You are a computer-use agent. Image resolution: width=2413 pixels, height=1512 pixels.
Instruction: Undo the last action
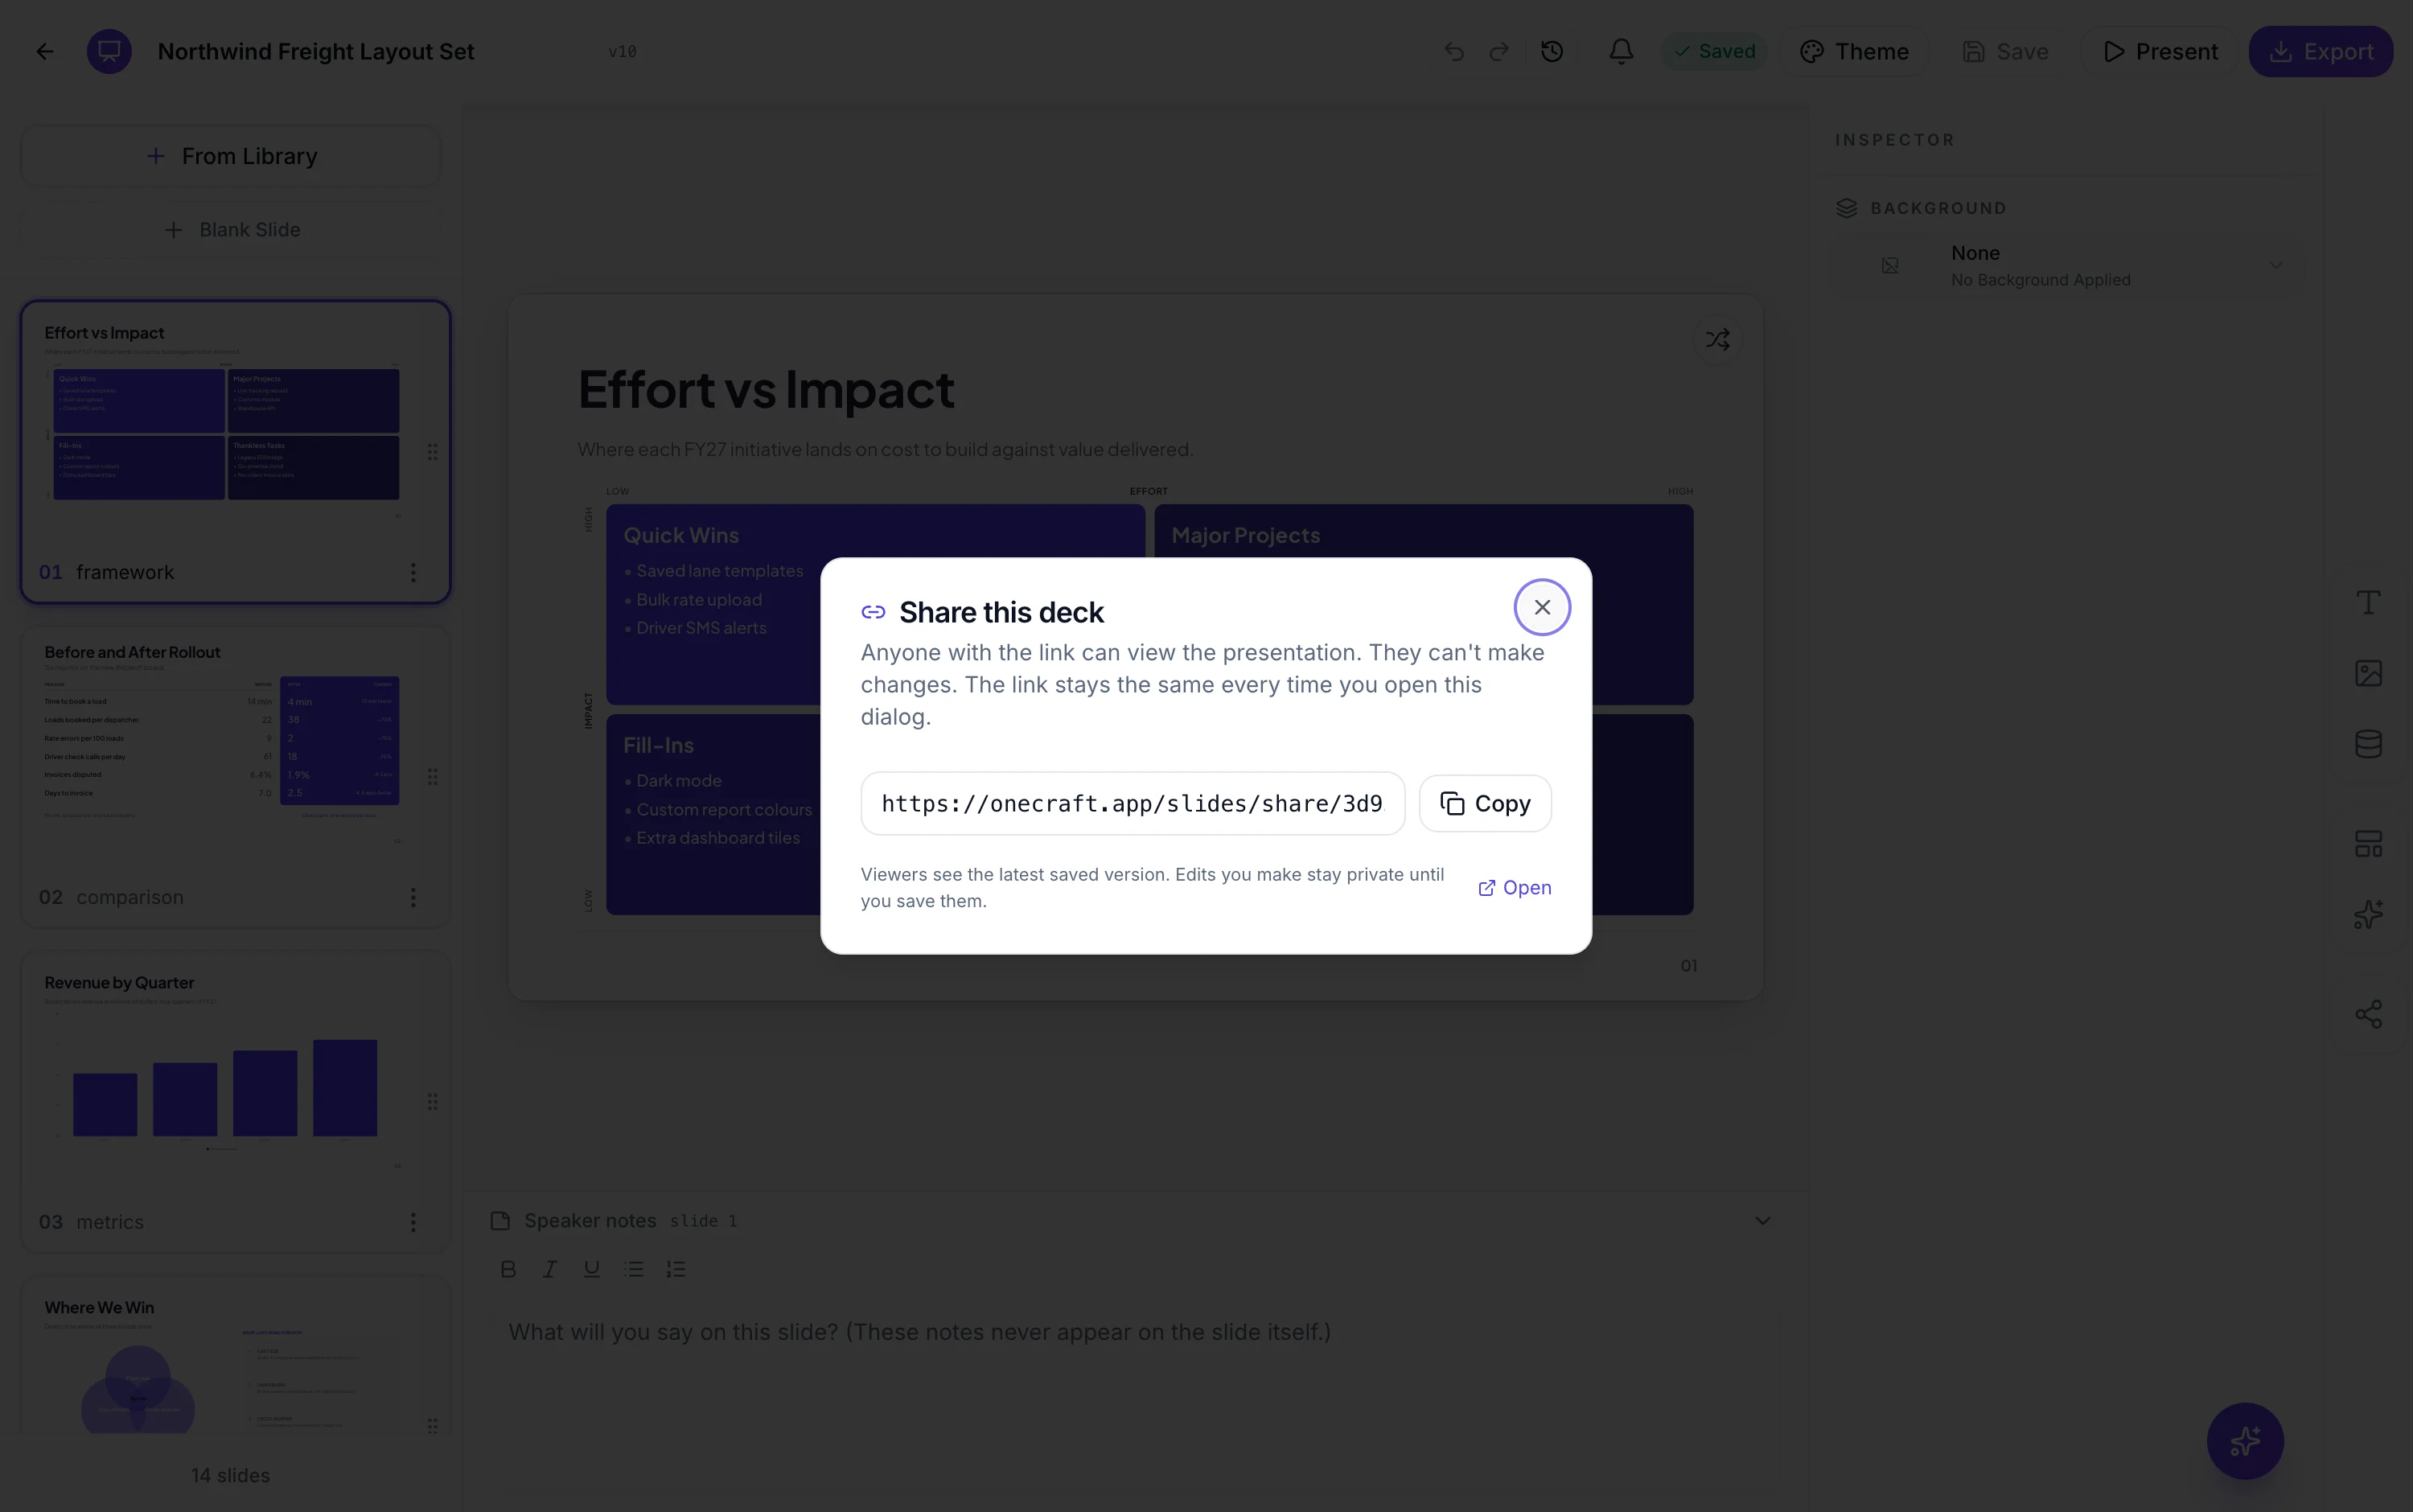[x=1454, y=51]
